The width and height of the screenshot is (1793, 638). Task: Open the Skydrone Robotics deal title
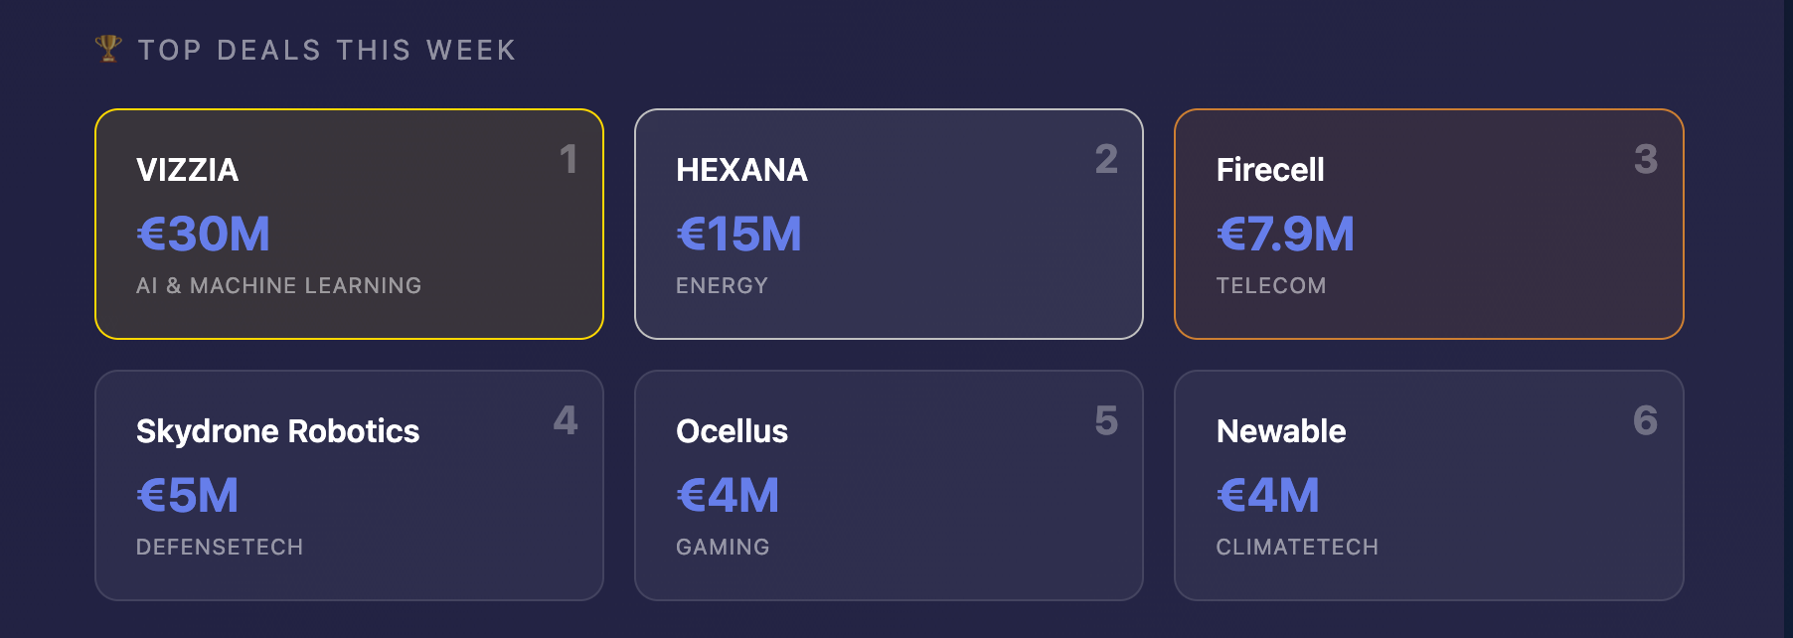coord(277,431)
